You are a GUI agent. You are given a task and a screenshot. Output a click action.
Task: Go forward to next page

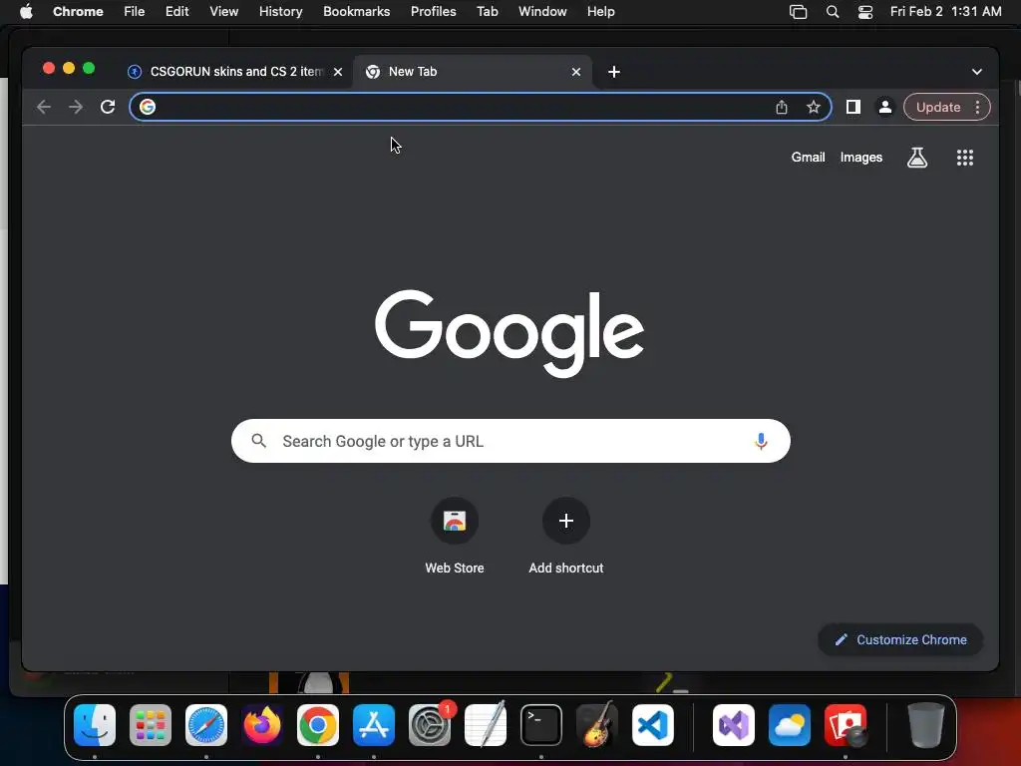76,107
